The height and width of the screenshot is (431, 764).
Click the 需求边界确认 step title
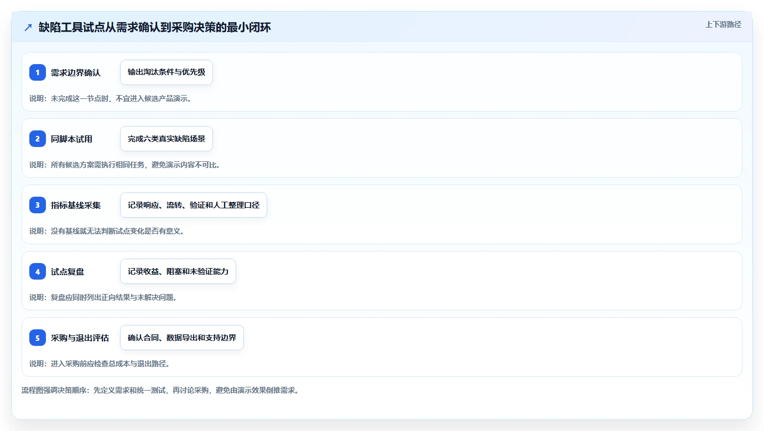tap(76, 72)
